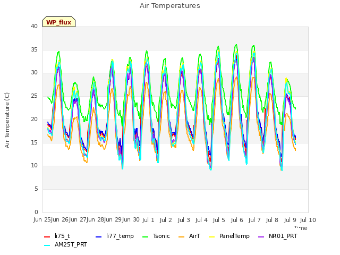Click the Jul 9 x-axis label
This screenshot has width=340, height=255.
[290, 220]
